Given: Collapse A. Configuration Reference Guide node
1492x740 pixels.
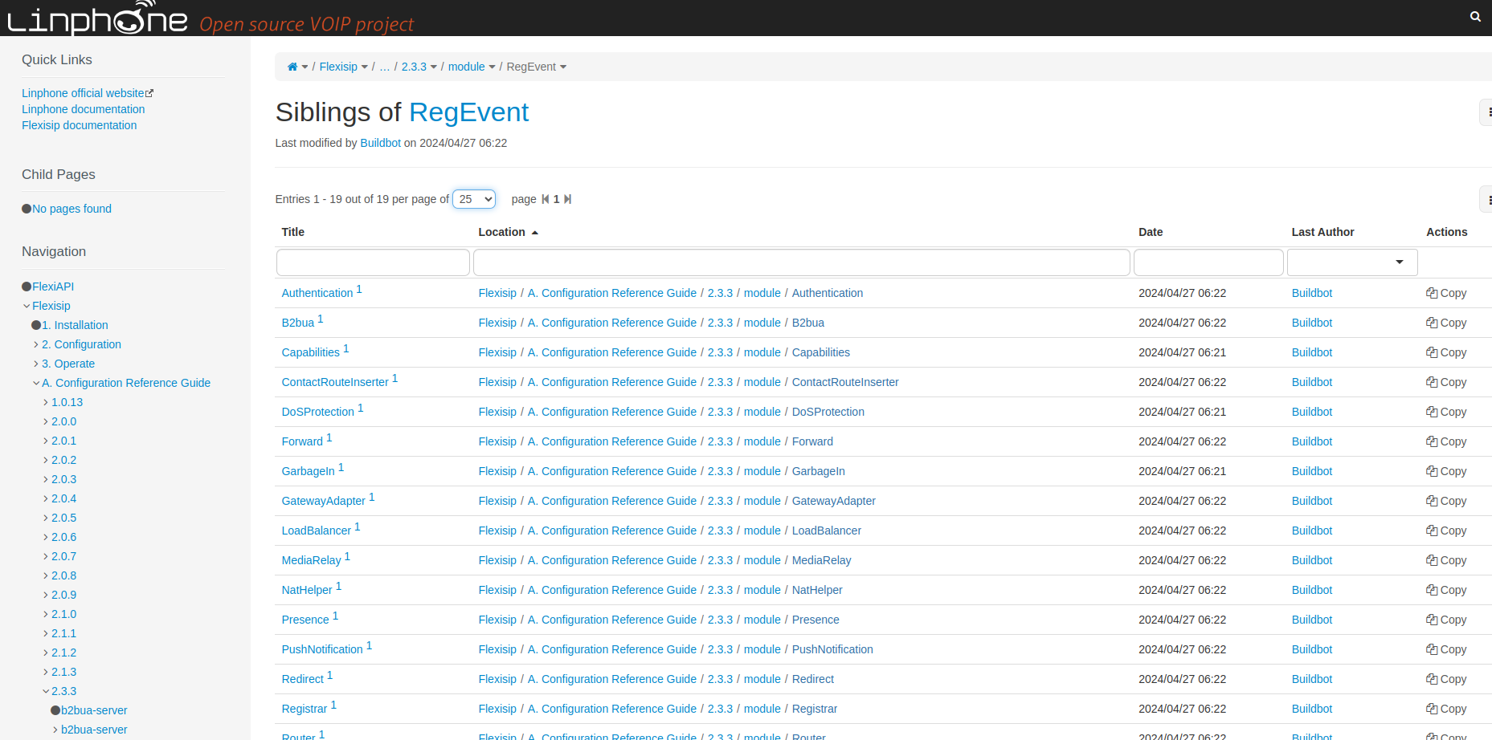Looking at the screenshot, I should (36, 383).
